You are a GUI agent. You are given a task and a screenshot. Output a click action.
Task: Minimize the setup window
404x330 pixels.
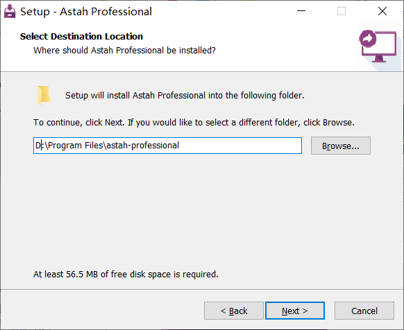[301, 11]
